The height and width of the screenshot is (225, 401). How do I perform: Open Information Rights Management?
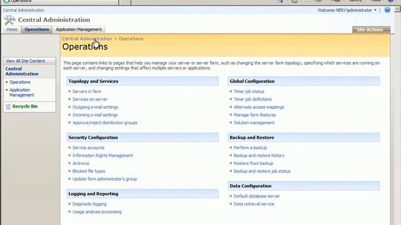[x=103, y=156]
